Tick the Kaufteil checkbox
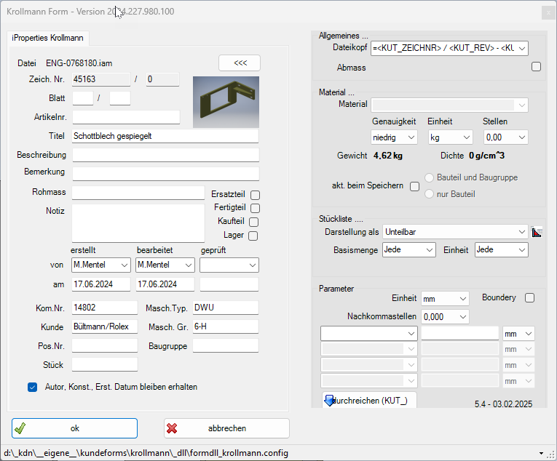 253,222
